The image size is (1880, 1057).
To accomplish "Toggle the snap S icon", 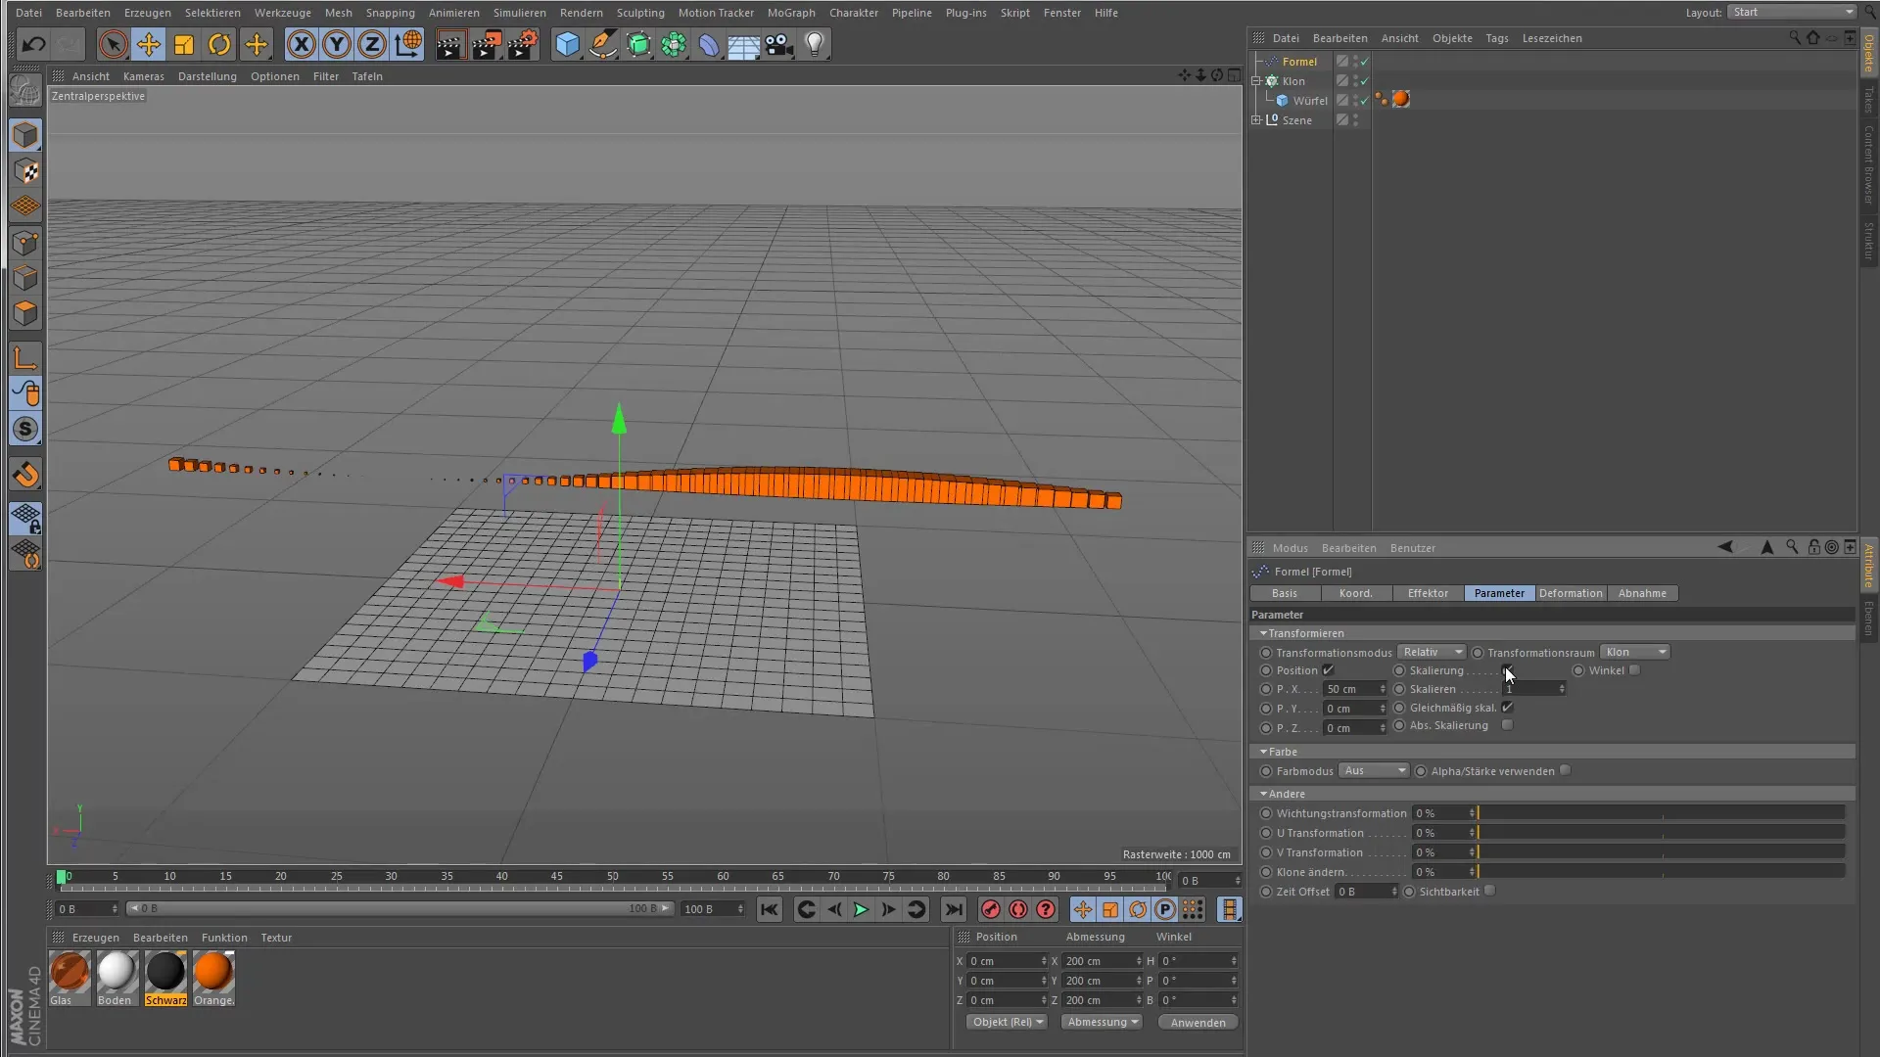I will [26, 429].
